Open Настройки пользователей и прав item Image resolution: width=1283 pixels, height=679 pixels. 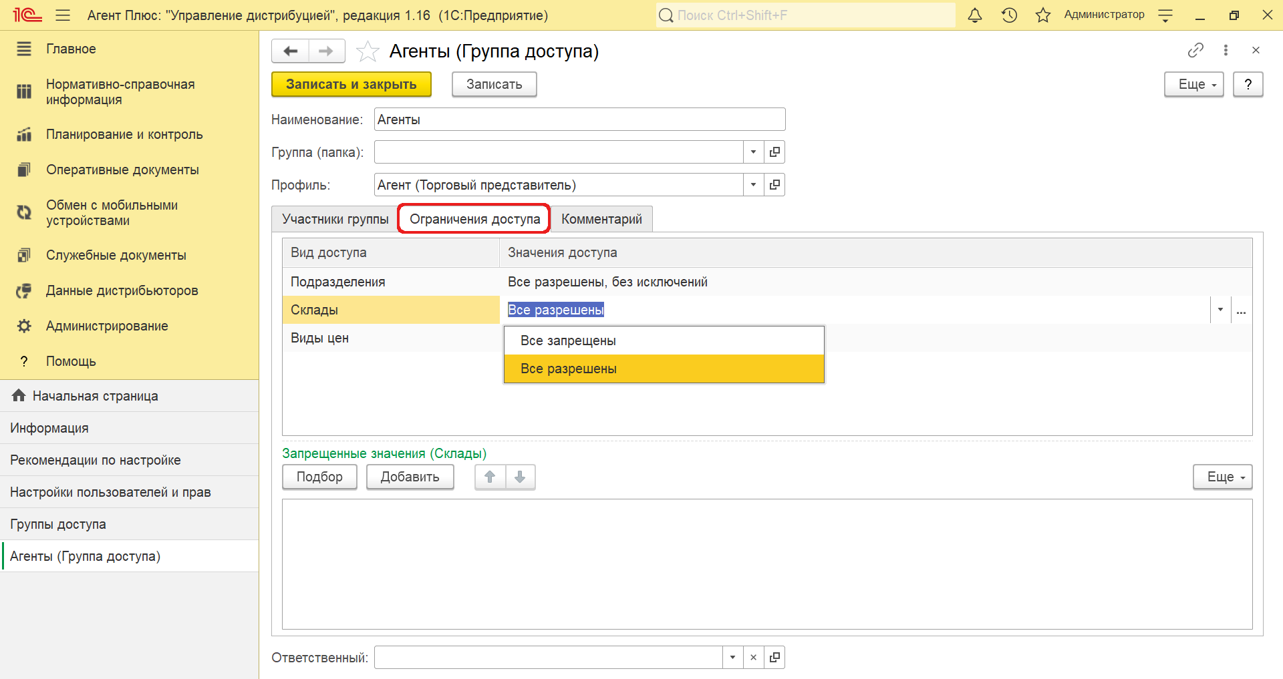(x=129, y=492)
